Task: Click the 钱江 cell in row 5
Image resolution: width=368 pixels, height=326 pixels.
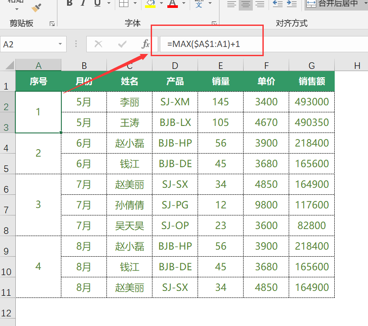Action: click(130, 164)
